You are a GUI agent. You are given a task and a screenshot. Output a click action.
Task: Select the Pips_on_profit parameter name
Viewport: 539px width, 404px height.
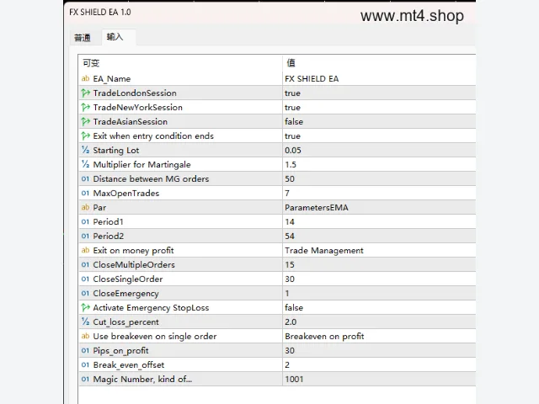pyautogui.click(x=120, y=351)
